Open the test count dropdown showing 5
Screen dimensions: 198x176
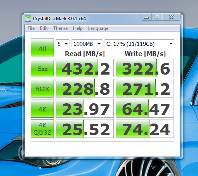point(63,44)
